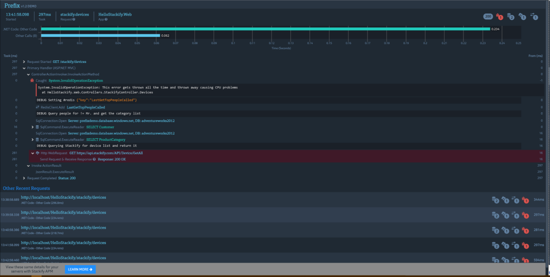The width and height of the screenshot is (550, 277).
Task: Click help icon after Send Request & Receive Response
Action: pos(94,159)
